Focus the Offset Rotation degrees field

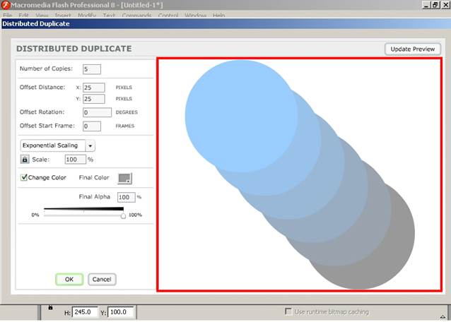(x=97, y=112)
